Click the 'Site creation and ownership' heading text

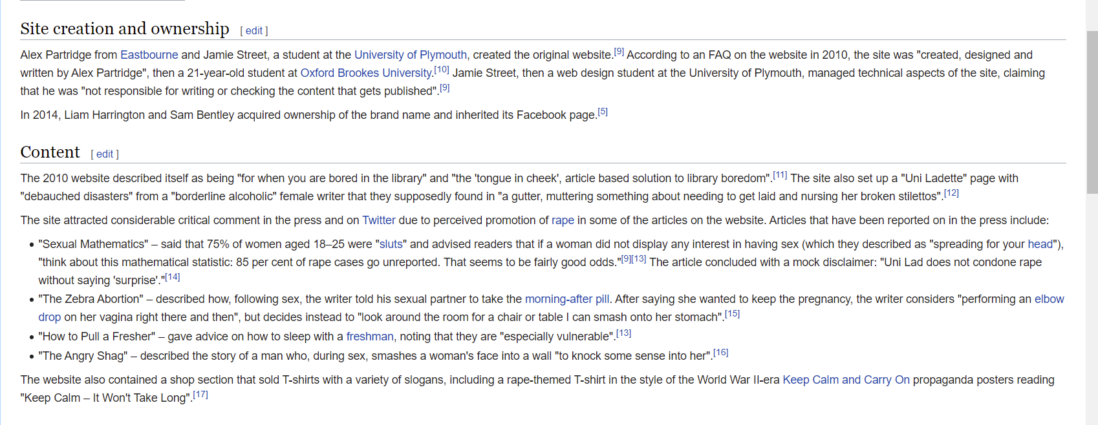click(x=125, y=28)
